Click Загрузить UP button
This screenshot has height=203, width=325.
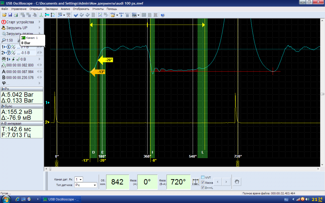tap(17, 28)
